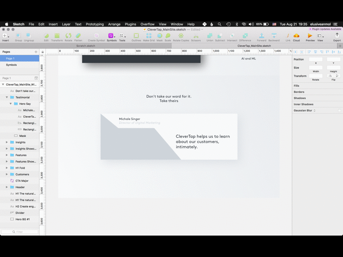Click the Rotate transform field

click(x=316, y=76)
